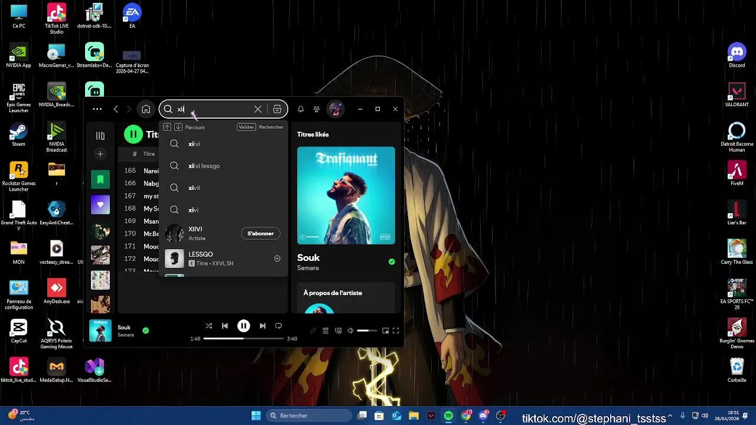Open Spotify from the taskbar
Image resolution: width=756 pixels, height=425 pixels.
(x=448, y=416)
